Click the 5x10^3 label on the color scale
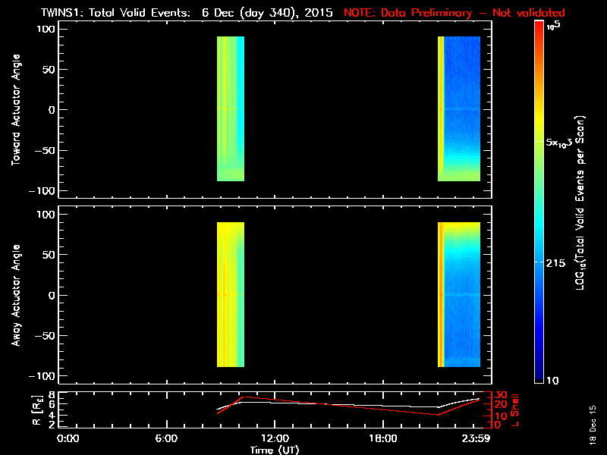This screenshot has height=455, width=607. click(561, 143)
